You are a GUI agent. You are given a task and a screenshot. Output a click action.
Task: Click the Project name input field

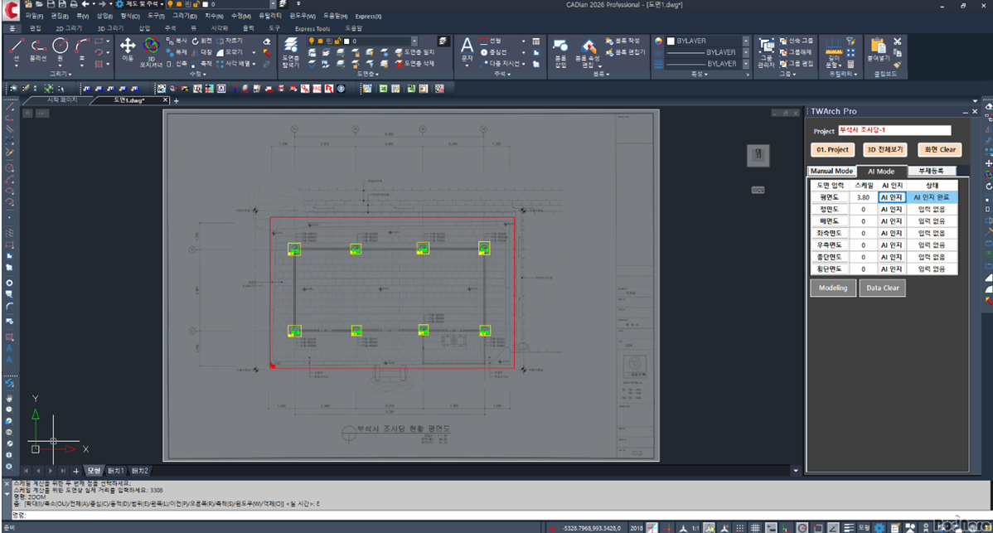[x=894, y=130]
